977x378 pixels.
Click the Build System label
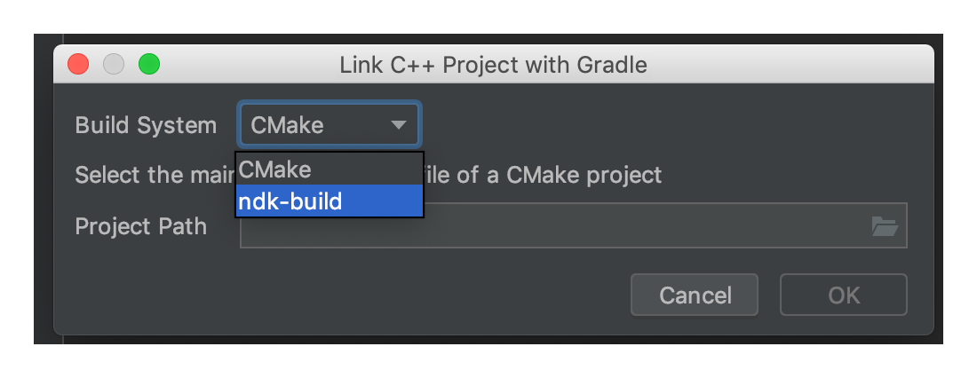(x=146, y=125)
